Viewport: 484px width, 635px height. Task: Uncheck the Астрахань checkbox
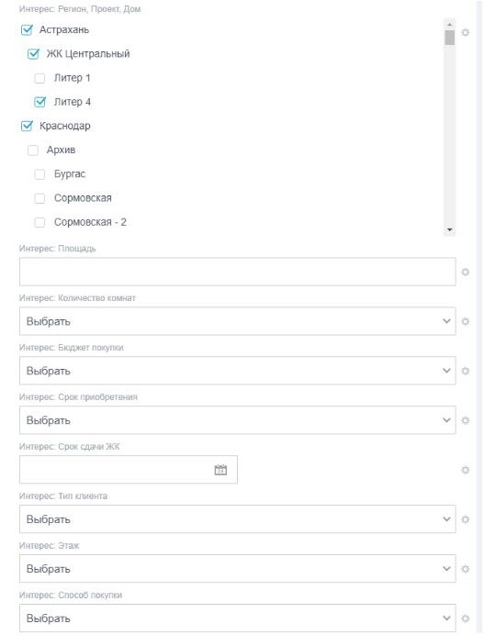(x=27, y=30)
